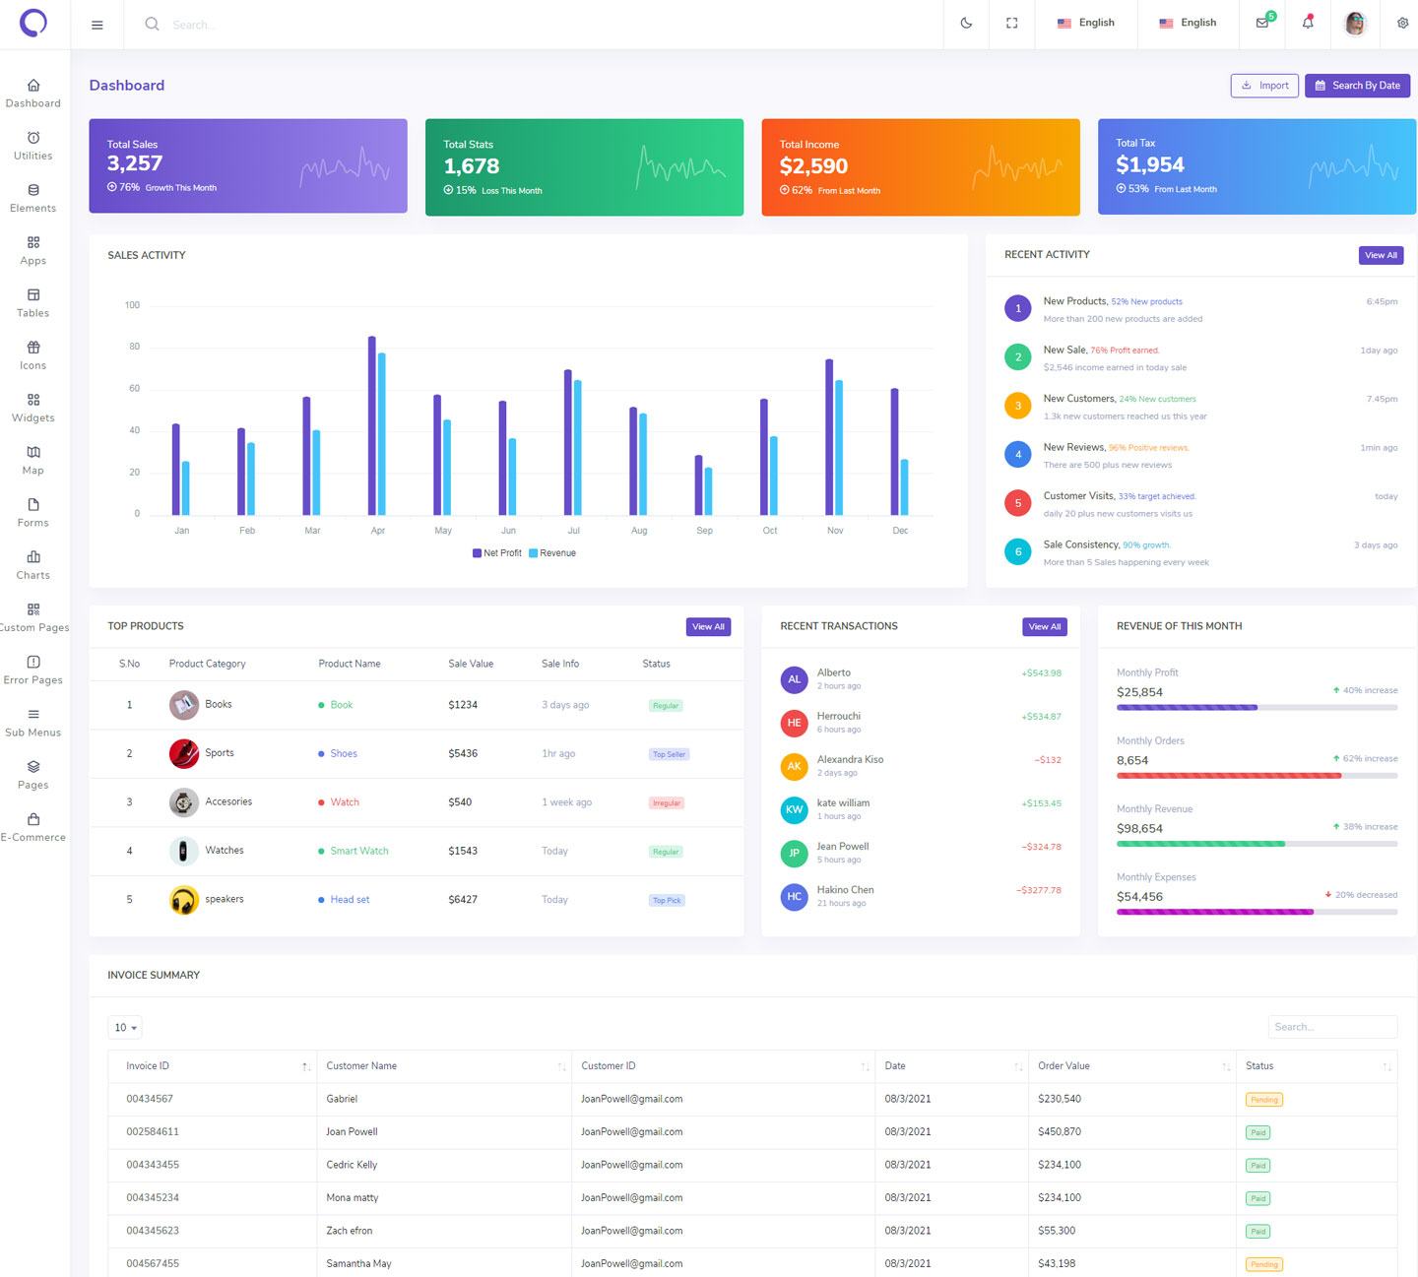1418x1277 pixels.
Task: Toggle dark mode moon icon
Action: pos(966,24)
